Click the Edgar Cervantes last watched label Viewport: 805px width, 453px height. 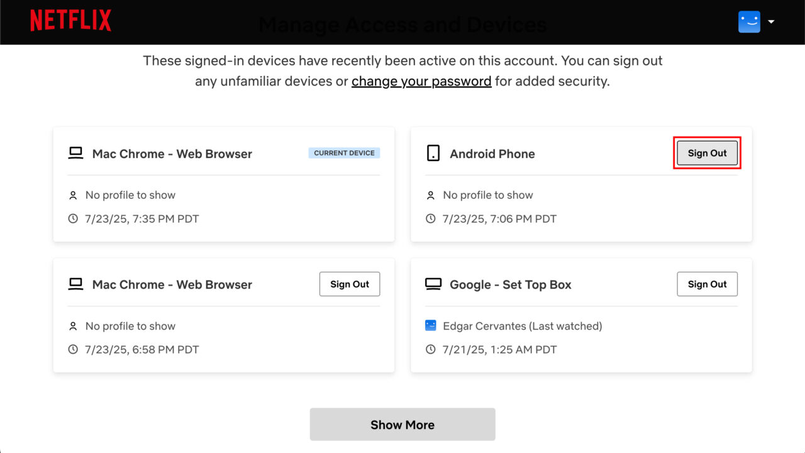click(x=522, y=326)
